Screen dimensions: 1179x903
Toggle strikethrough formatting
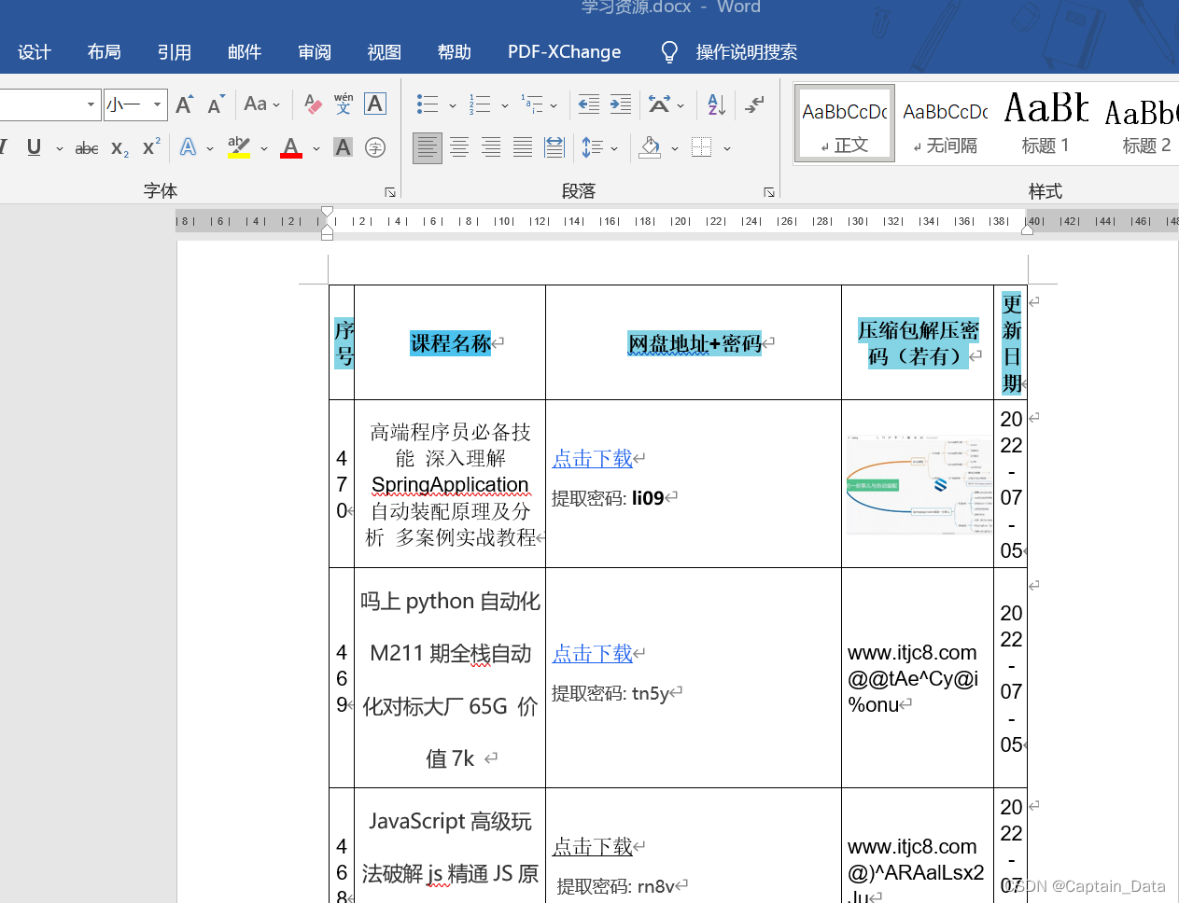pyautogui.click(x=87, y=147)
